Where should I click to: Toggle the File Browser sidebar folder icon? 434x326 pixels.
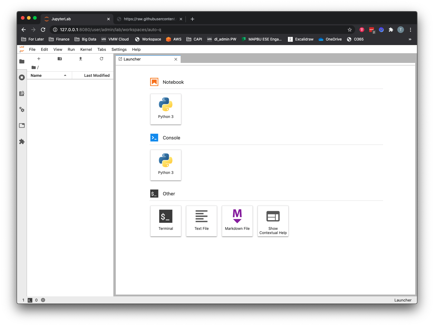(x=22, y=61)
